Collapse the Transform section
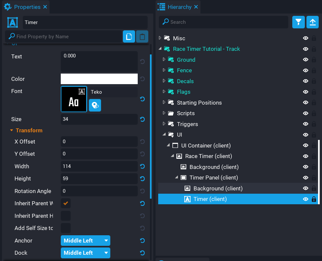Viewport: 322px width, 261px height. point(12,130)
